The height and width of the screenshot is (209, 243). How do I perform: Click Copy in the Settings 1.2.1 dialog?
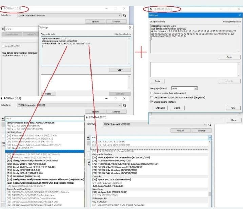click(x=120, y=70)
